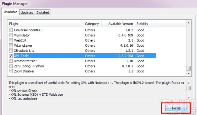
Task: Select the XBrackets Lite plugin name
Action: click(24, 51)
